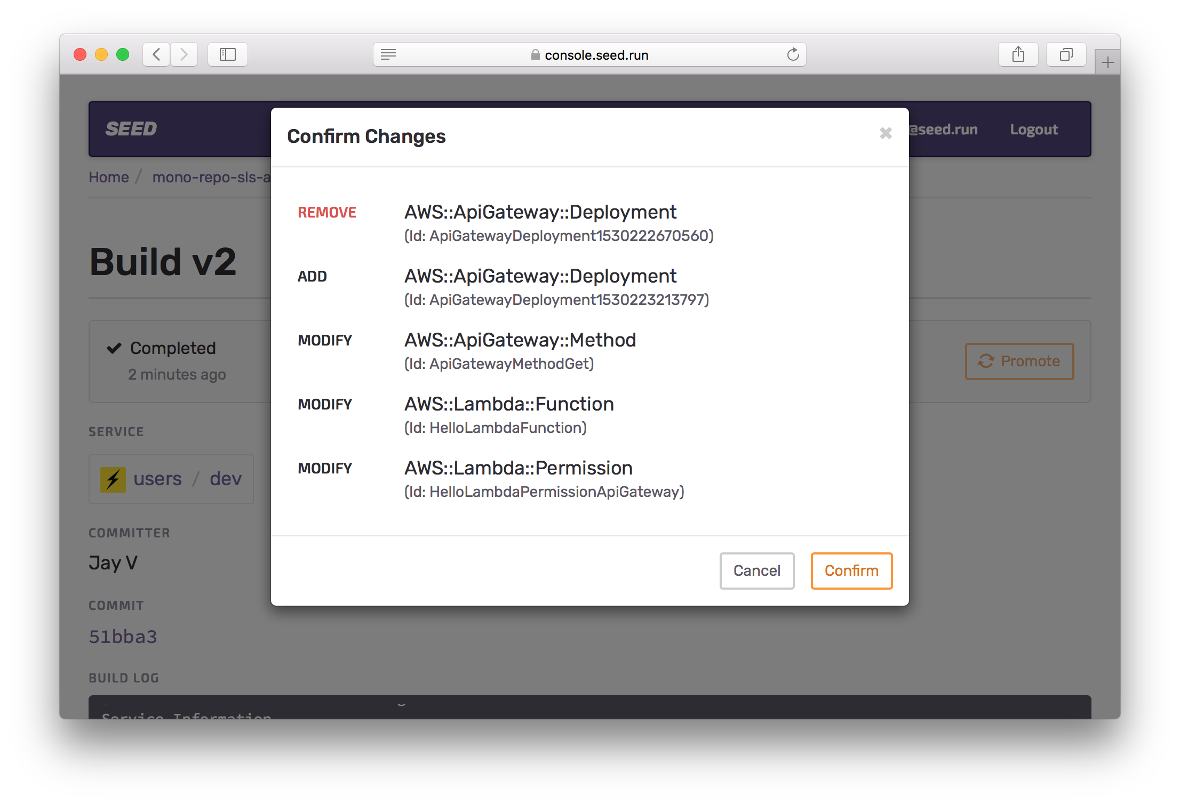The height and width of the screenshot is (804, 1180).
Task: Toggle the Safari sidebar icon
Action: pyautogui.click(x=228, y=54)
